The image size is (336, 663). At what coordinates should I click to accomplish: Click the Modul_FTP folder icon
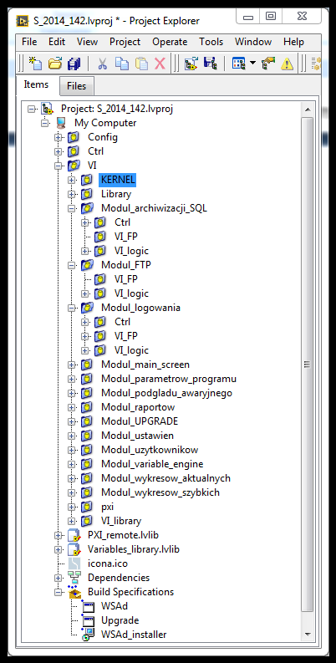pyautogui.click(x=86, y=265)
